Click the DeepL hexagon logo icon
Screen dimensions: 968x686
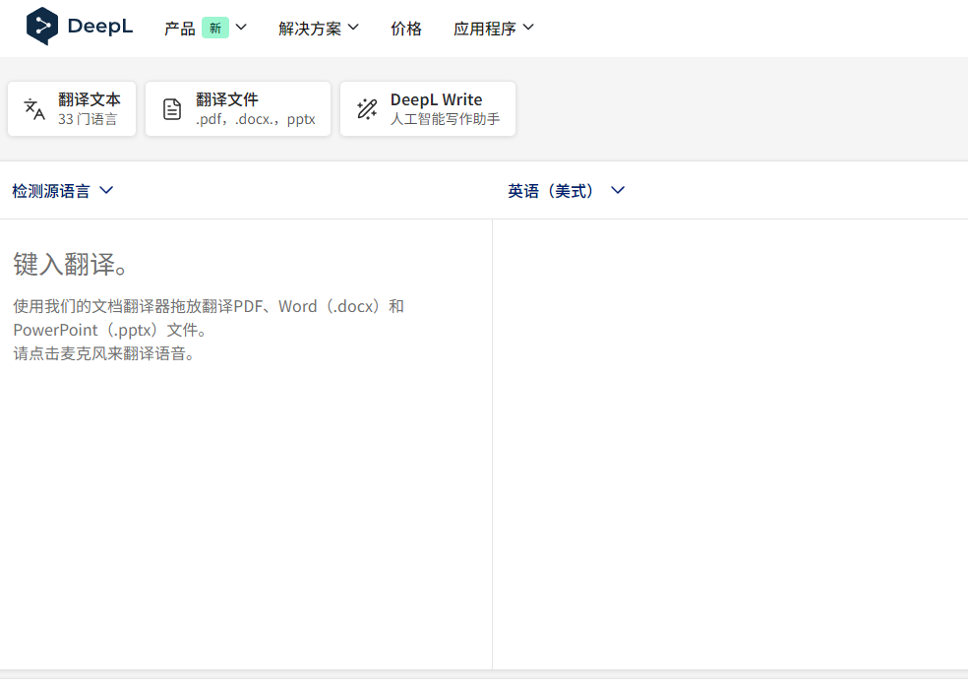coord(42,26)
